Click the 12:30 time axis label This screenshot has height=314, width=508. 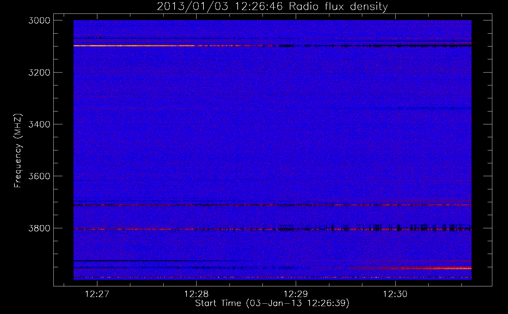click(395, 294)
